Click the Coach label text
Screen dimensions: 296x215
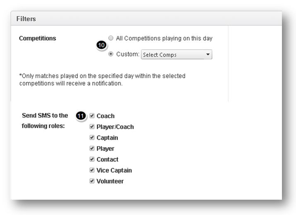[x=105, y=116]
